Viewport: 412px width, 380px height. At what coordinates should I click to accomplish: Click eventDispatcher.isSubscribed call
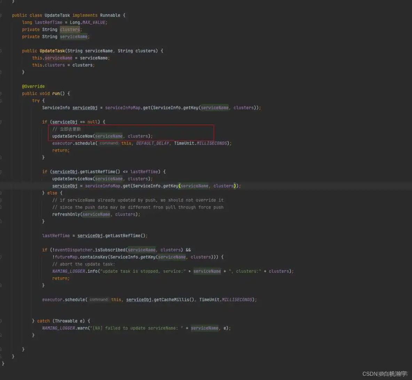119,250
